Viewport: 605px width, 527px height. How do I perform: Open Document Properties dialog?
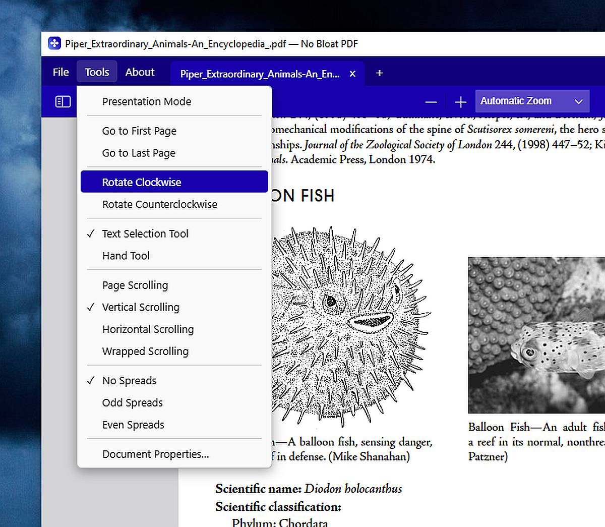(174, 454)
